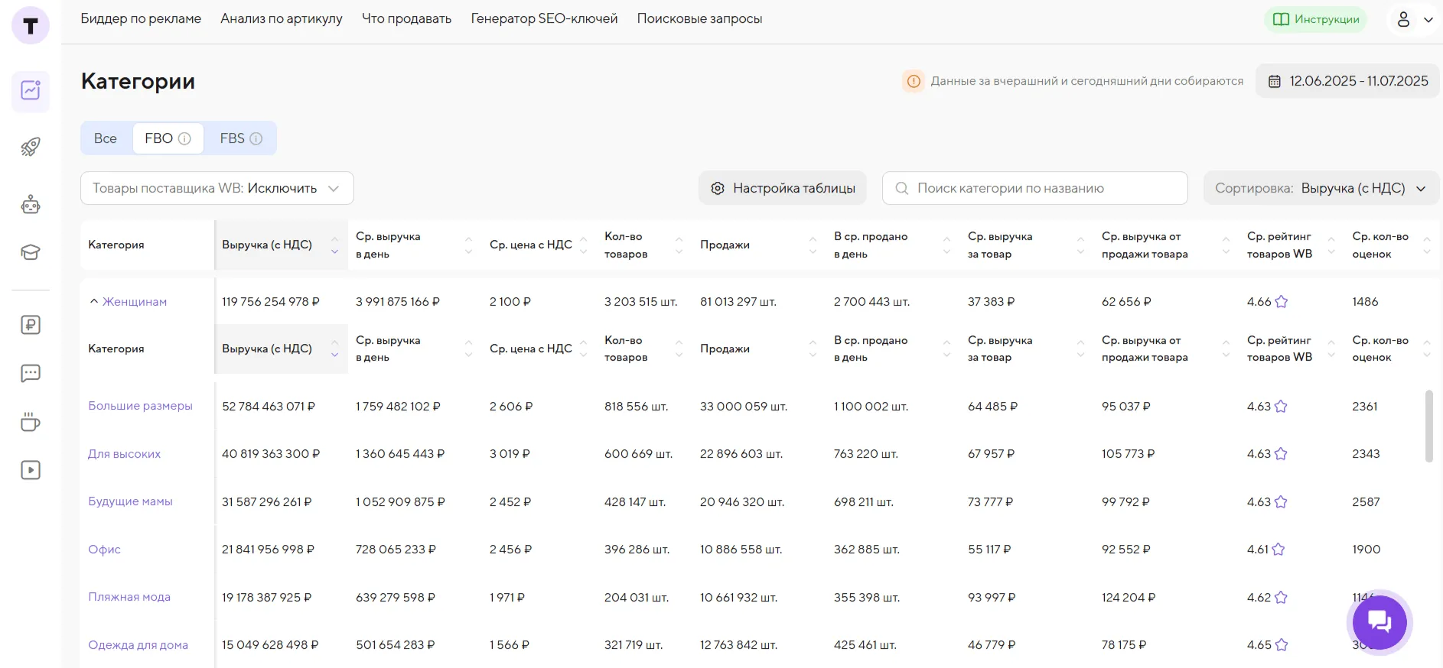Screen dimensions: 1443x668
Task: Click the speech bubble sidebar icon
Action: [31, 374]
